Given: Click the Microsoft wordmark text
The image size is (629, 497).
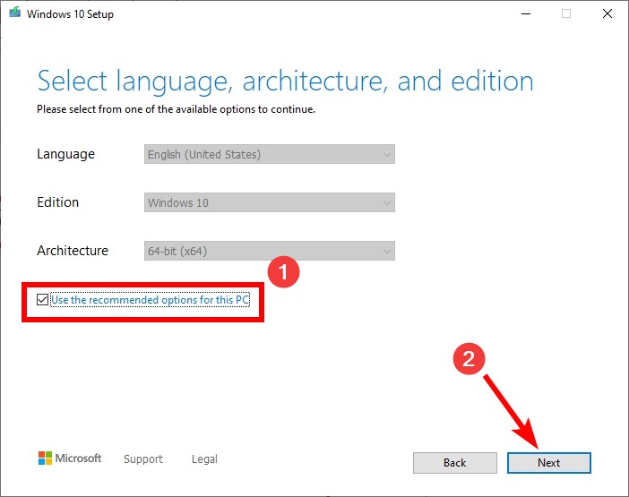Looking at the screenshot, I should tap(78, 458).
